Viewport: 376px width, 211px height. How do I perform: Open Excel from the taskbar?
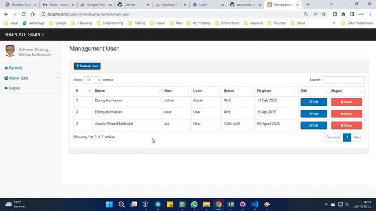(231, 205)
